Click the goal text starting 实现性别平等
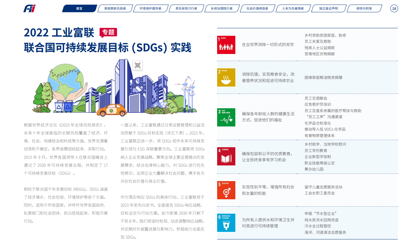The height and width of the screenshot is (244, 410). pyautogui.click(x=268, y=190)
